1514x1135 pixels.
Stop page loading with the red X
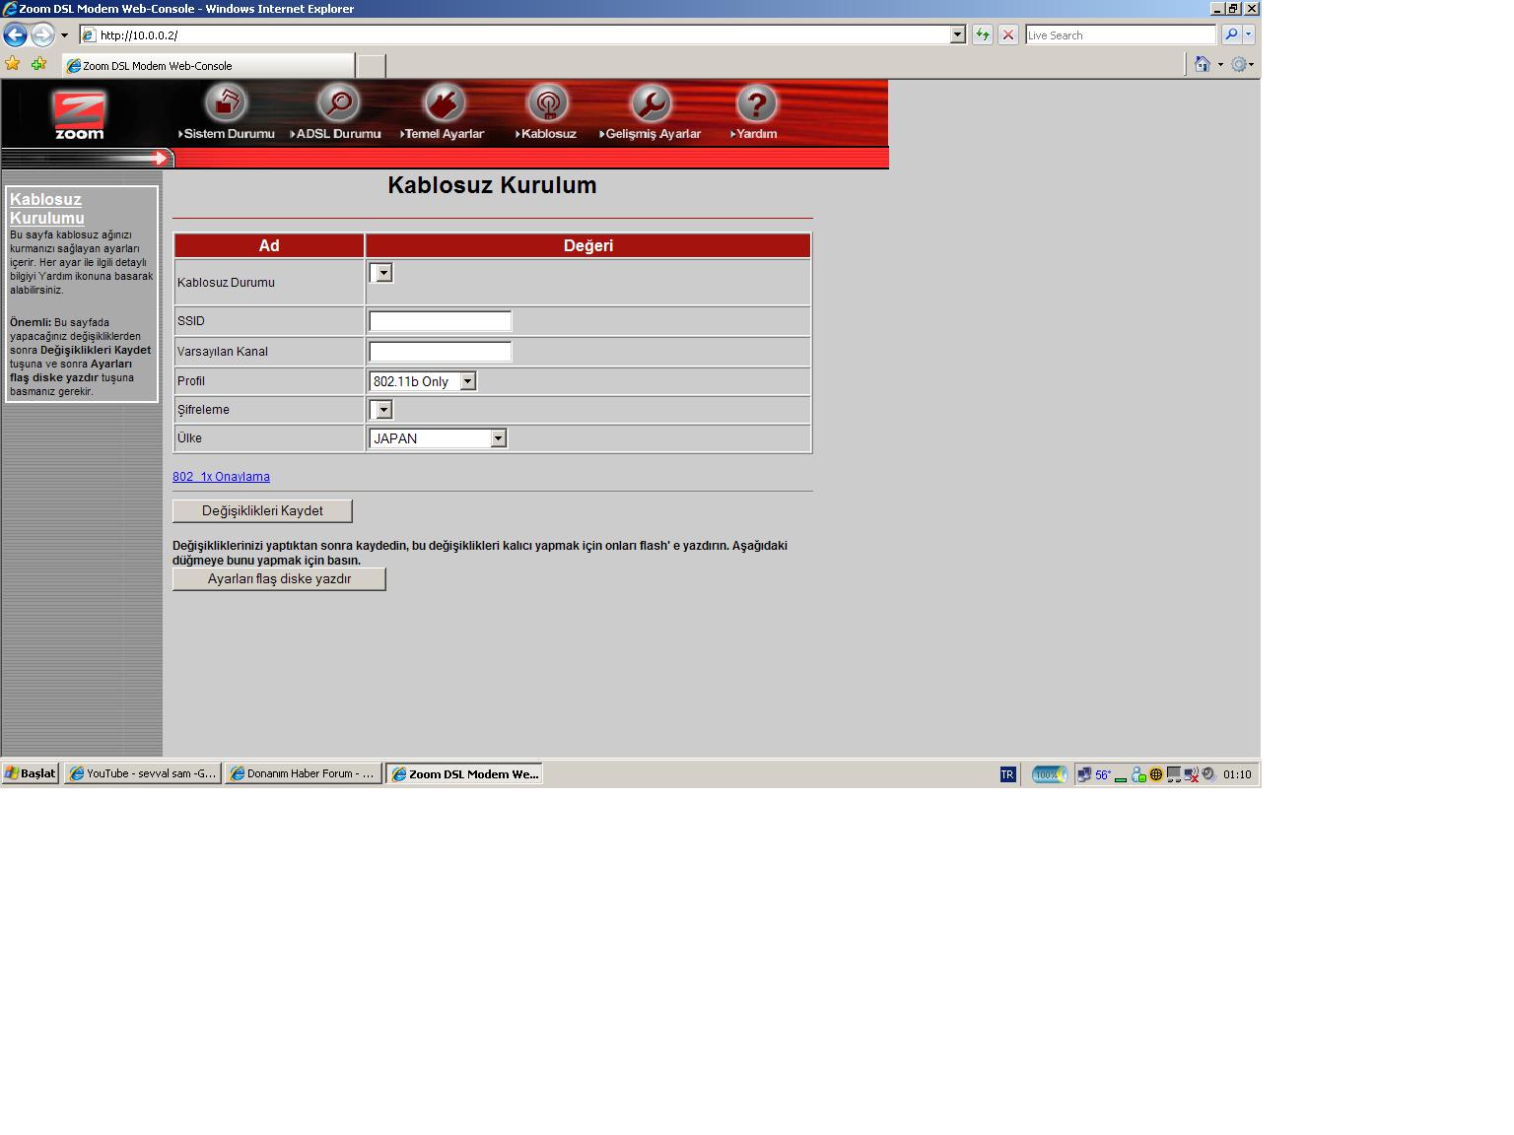[x=1008, y=34]
